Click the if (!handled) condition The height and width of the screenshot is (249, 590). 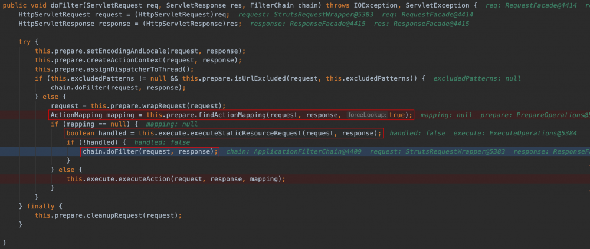(x=93, y=142)
